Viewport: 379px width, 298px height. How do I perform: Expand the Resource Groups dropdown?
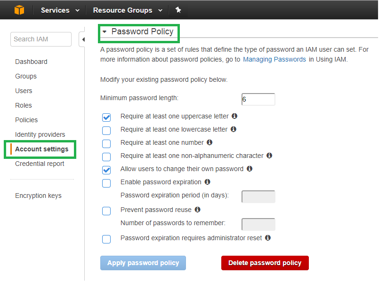128,10
